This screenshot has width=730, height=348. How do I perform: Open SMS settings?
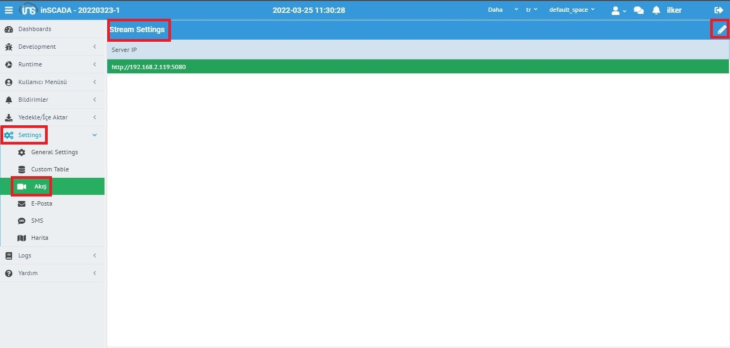pyautogui.click(x=37, y=221)
